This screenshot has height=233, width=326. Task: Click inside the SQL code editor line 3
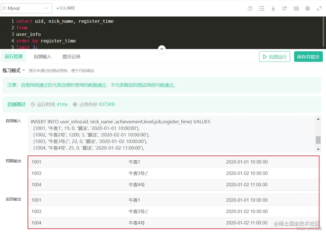pyautogui.click(x=28, y=34)
